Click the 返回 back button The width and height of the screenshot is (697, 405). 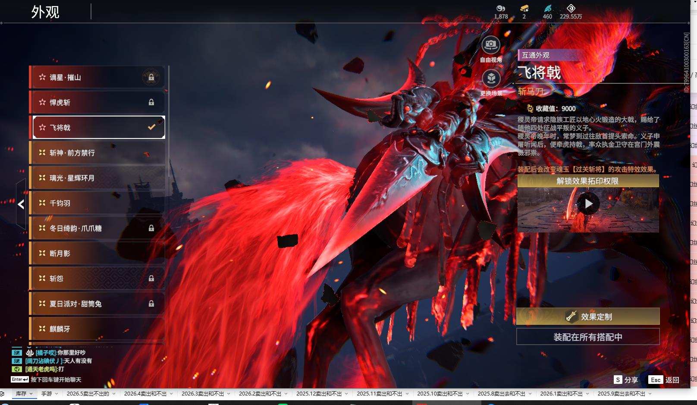(672, 380)
